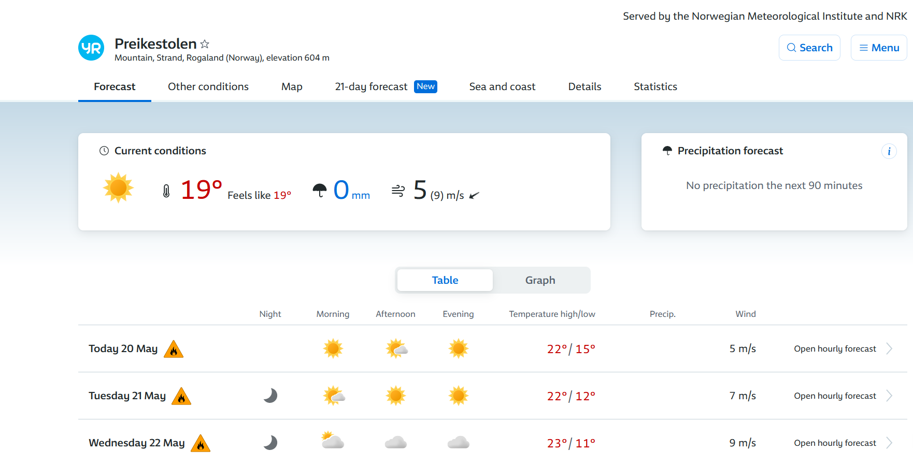Screen dimensions: 913x465
Task: Switch forecast view to Graph
Action: [540, 280]
